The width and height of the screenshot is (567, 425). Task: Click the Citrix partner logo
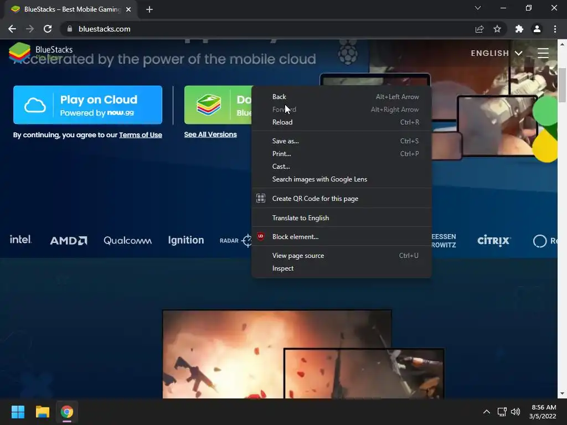(493, 240)
